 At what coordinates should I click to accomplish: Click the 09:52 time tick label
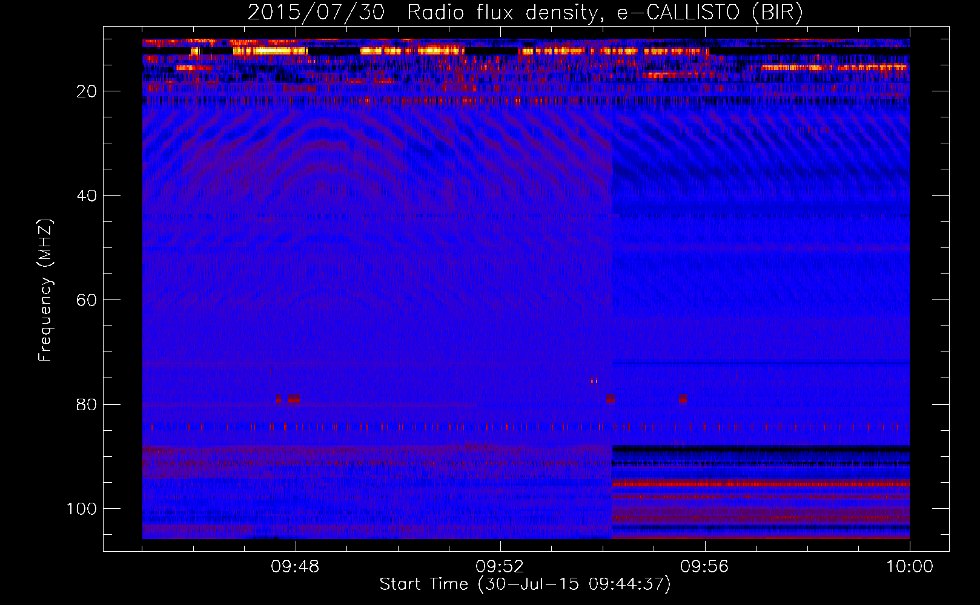coord(500,567)
